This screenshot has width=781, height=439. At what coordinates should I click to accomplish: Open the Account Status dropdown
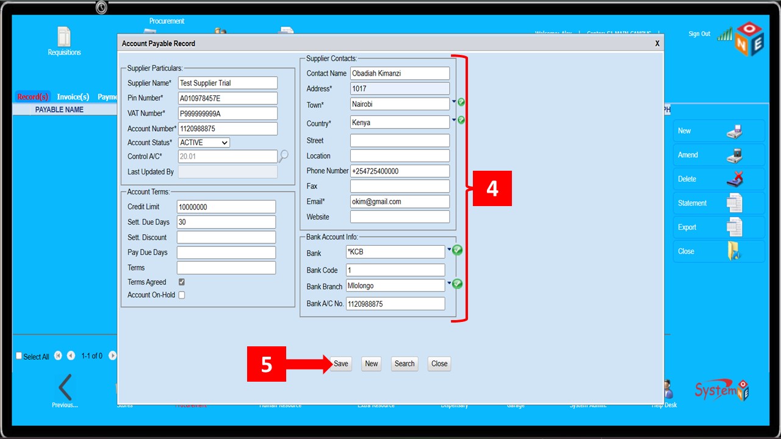tap(204, 143)
